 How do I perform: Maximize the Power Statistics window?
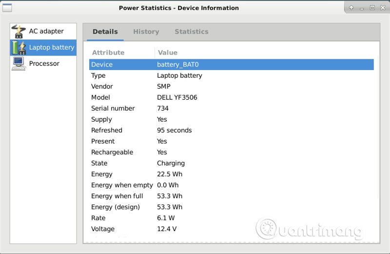(x=372, y=8)
